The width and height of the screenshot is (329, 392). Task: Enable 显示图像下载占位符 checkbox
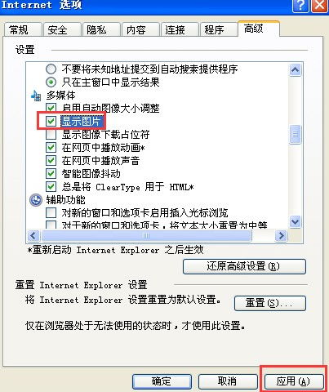coord(51,135)
